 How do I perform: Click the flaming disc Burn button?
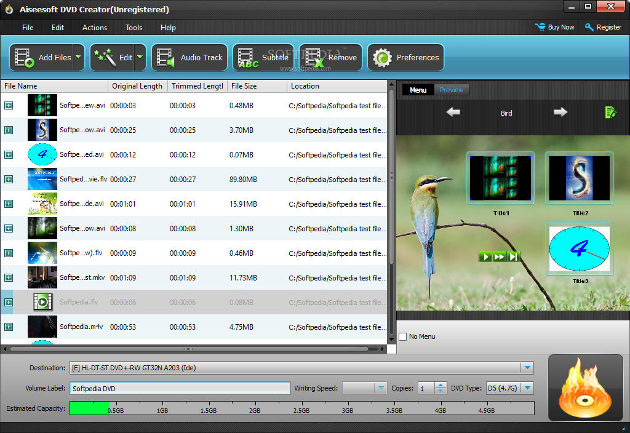click(x=586, y=387)
